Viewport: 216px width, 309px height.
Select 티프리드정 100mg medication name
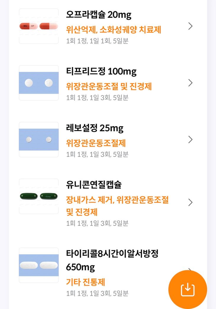[x=101, y=71]
